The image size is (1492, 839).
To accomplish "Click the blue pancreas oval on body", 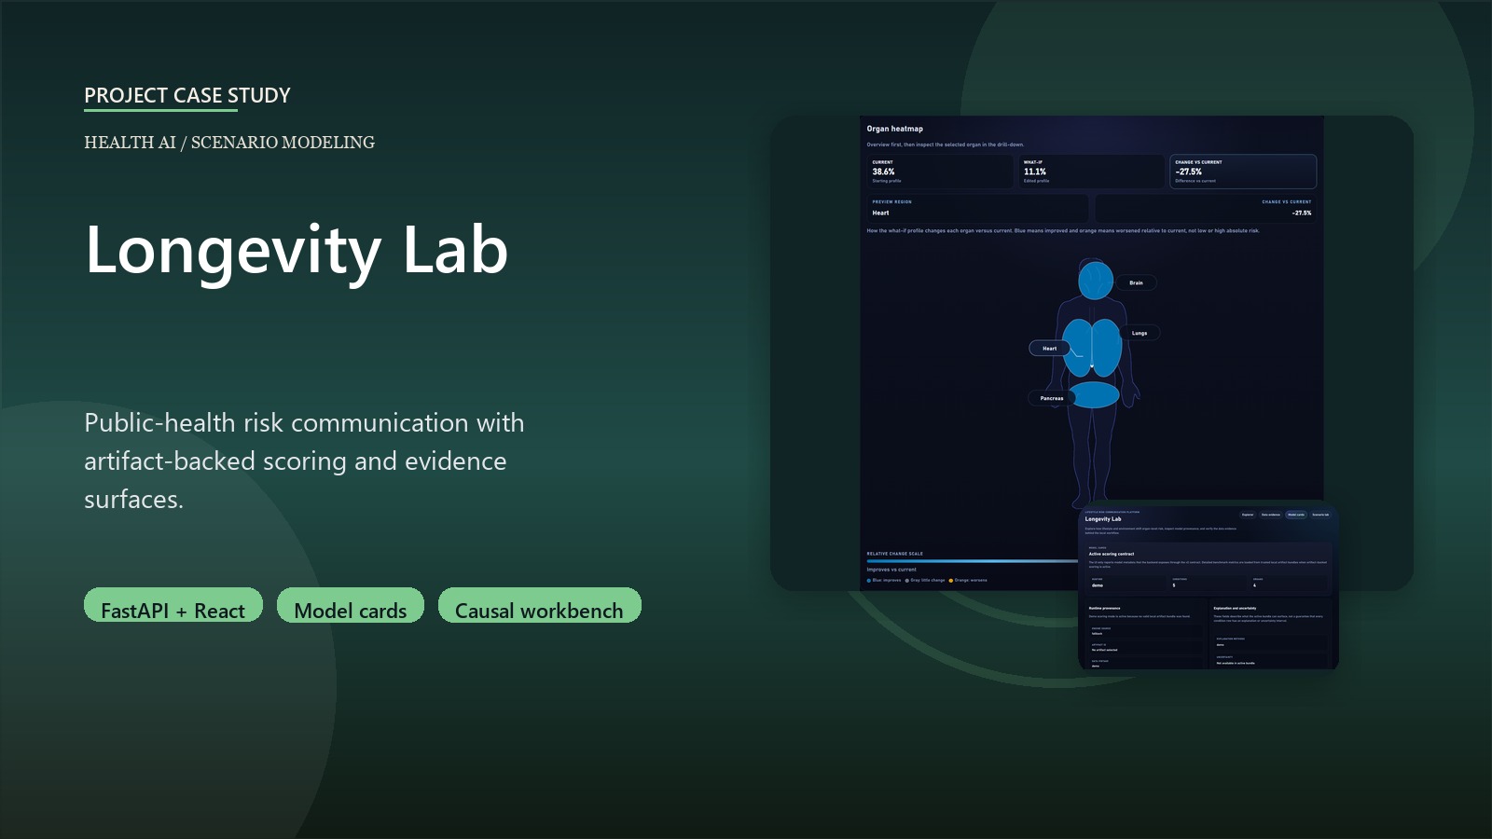I will (1093, 395).
